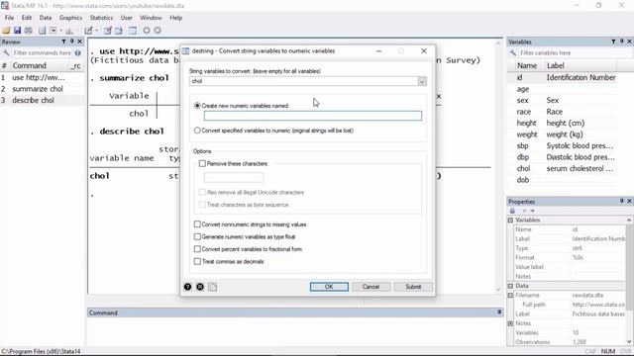This screenshot has width=634, height=356.
Task: Expand the Notes row under Data
Action: pyautogui.click(x=511, y=323)
